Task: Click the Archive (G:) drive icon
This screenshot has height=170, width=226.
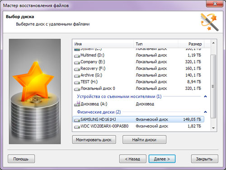Action: [77, 76]
